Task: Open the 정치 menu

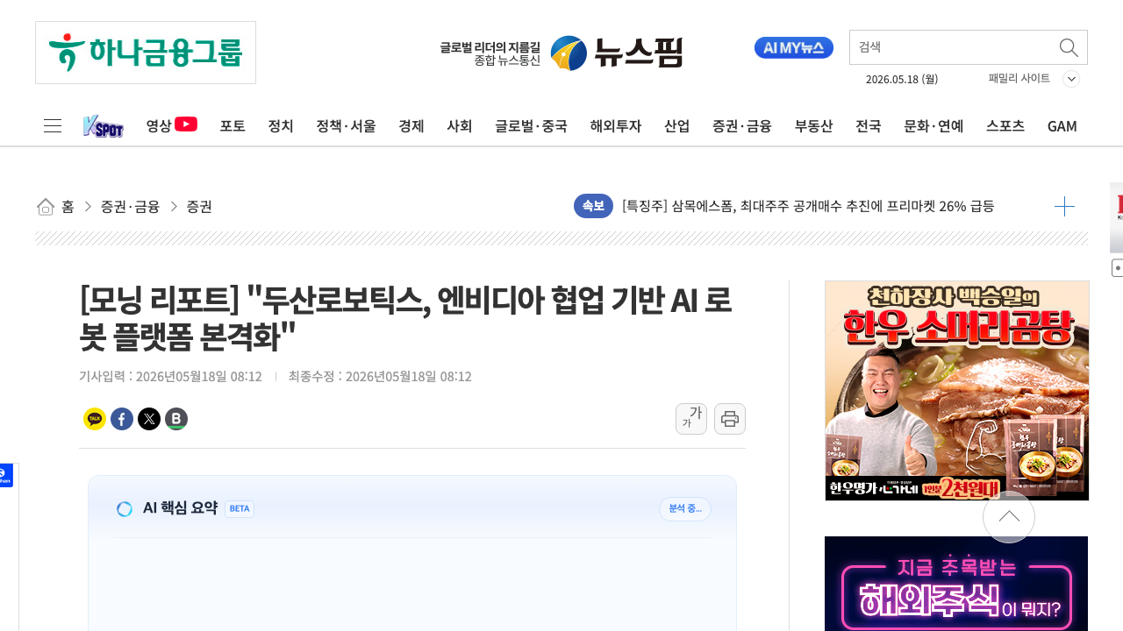Action: point(281,126)
